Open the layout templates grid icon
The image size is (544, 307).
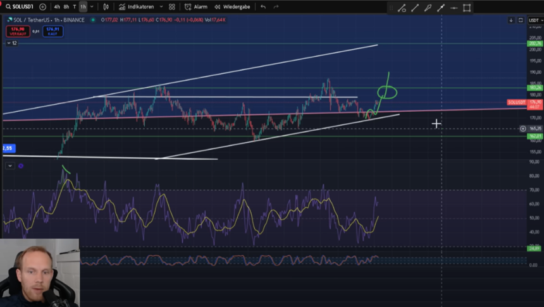172,7
